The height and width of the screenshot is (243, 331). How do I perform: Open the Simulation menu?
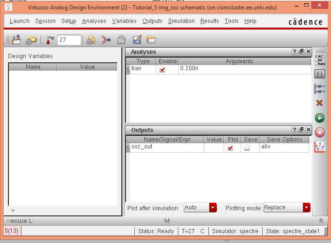[x=181, y=21]
